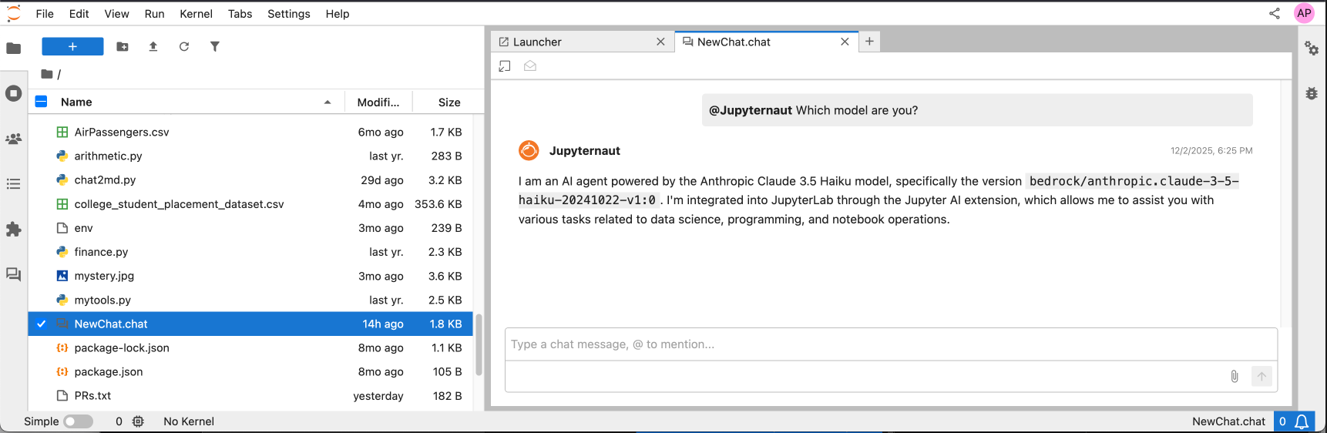Open the View menu
This screenshot has width=1327, height=433.
[116, 13]
